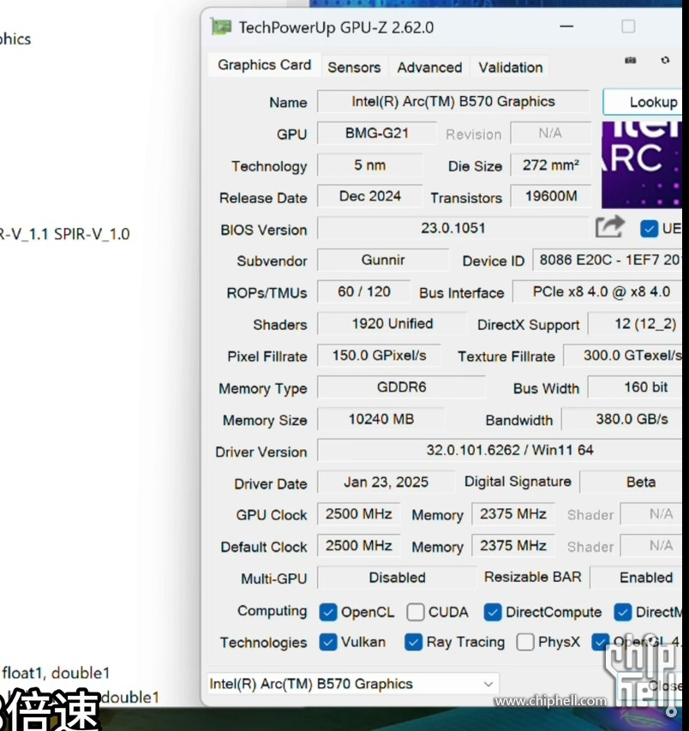
Task: Open the Advanced tab
Action: point(429,68)
